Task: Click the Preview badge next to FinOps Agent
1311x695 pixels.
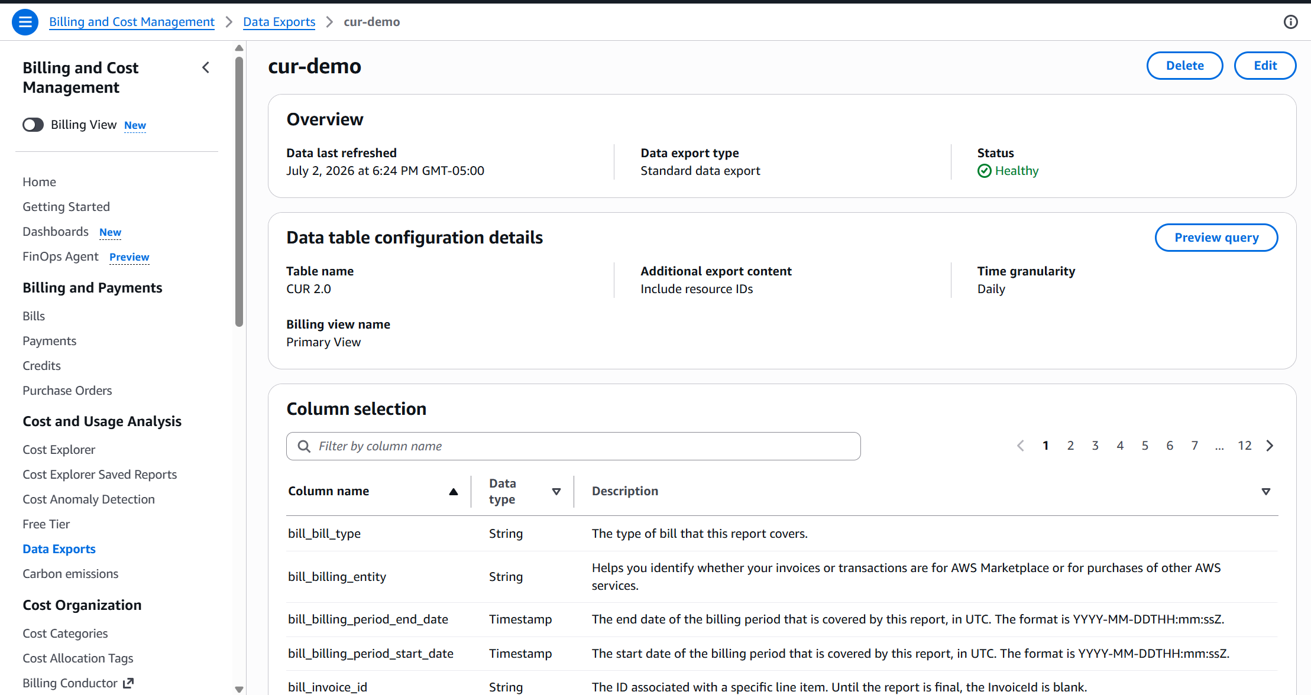Action: point(130,257)
